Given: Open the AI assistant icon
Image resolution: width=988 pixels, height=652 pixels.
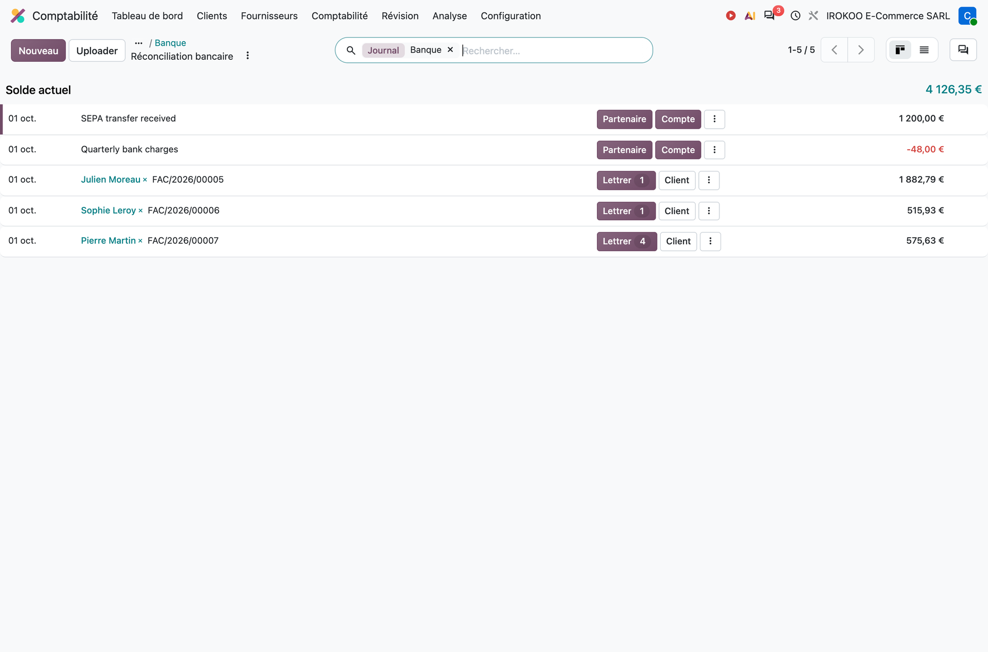Looking at the screenshot, I should coord(750,16).
